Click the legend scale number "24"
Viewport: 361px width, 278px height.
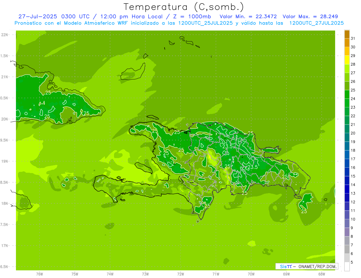(x=353, y=99)
